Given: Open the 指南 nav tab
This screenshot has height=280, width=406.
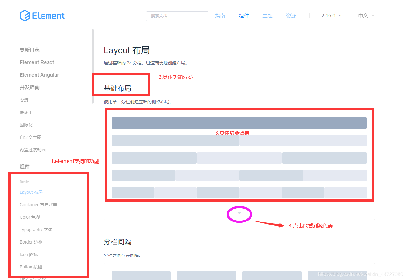Looking at the screenshot, I should [220, 16].
